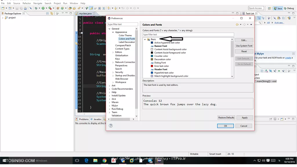Click the Show Whitespace Characters pilcrow icon
Screen dimensions: 297x167
coord(104,8)
